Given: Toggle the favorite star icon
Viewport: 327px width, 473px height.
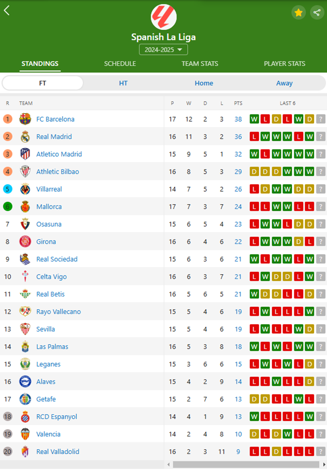Looking at the screenshot, I should (298, 12).
